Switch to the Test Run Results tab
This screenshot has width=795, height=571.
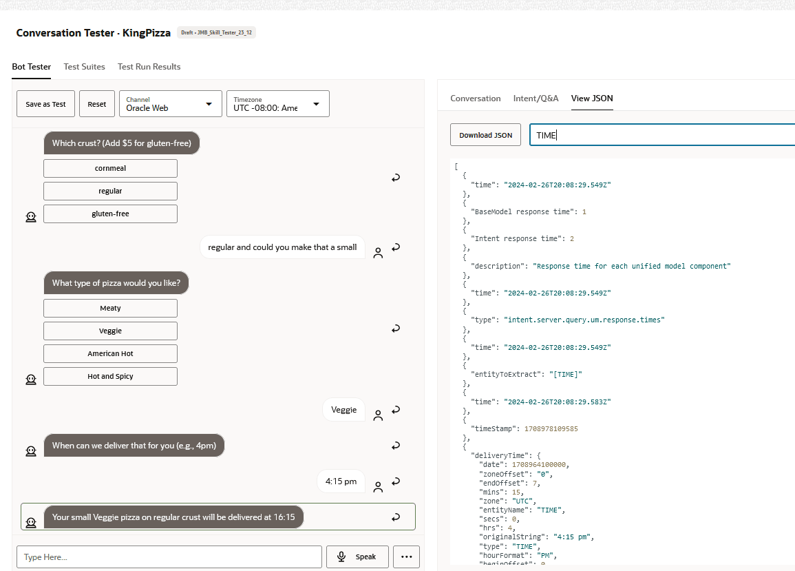click(149, 67)
